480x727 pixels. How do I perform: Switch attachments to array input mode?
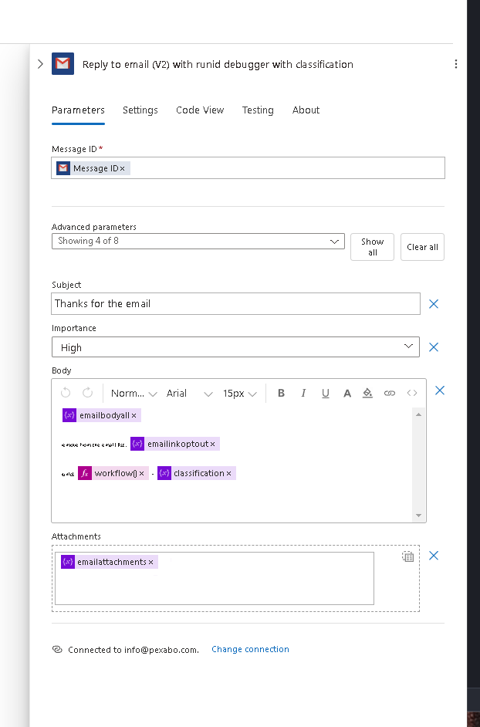(x=407, y=556)
